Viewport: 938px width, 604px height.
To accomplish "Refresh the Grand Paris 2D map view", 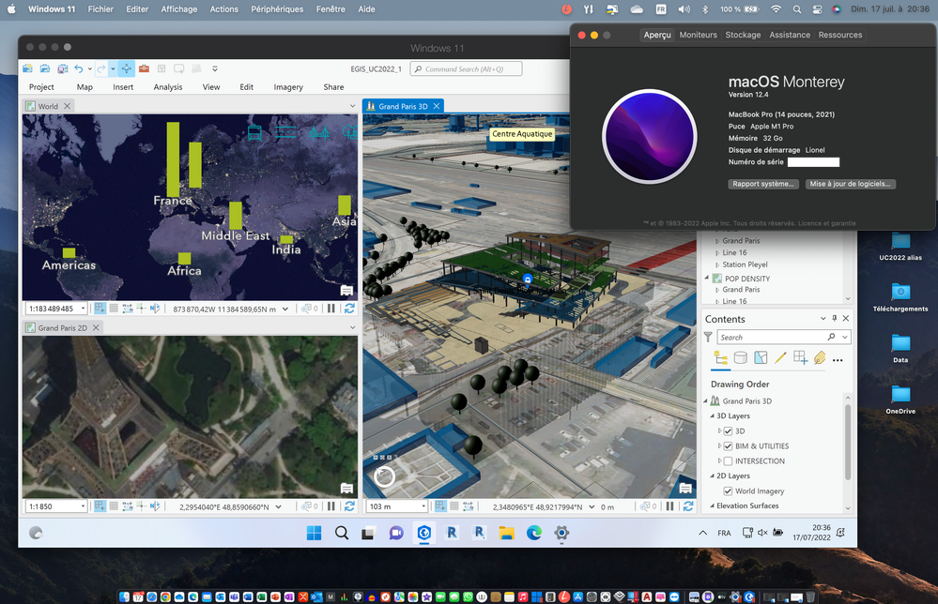I will coord(347,506).
